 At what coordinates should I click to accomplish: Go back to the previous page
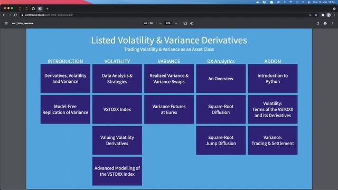tap(4, 15)
